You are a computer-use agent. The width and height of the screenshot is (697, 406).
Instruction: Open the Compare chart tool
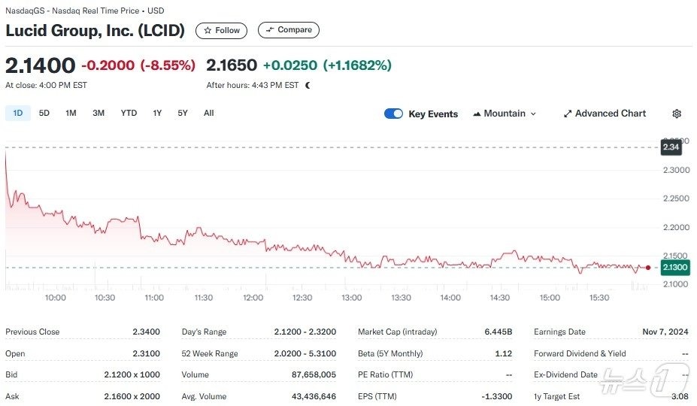[289, 30]
